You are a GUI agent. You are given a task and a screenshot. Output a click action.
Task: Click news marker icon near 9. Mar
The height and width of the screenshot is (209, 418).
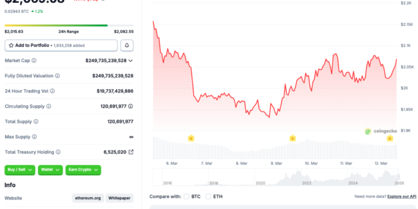click(x=293, y=138)
